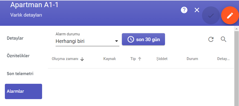Sort by the Şiddet column header
Image resolution: width=239 pixels, height=106 pixels.
click(162, 59)
